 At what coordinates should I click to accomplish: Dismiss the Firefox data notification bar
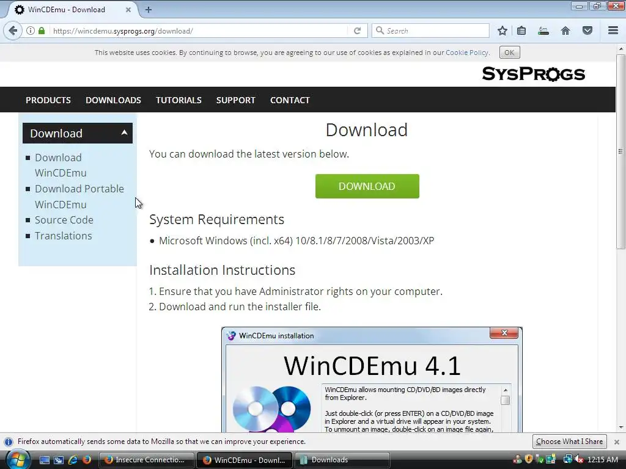[x=616, y=442]
